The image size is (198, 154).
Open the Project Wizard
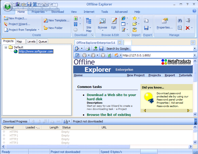17,24
